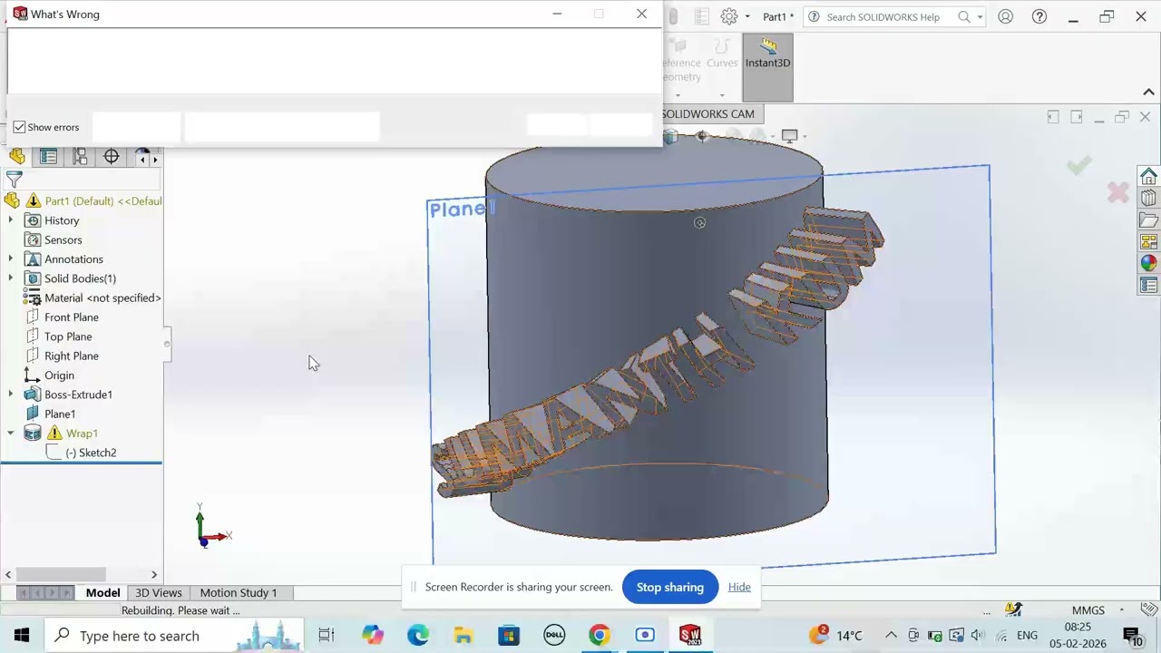Open SOLIDWORKS Resources home task pane

[x=1148, y=176]
